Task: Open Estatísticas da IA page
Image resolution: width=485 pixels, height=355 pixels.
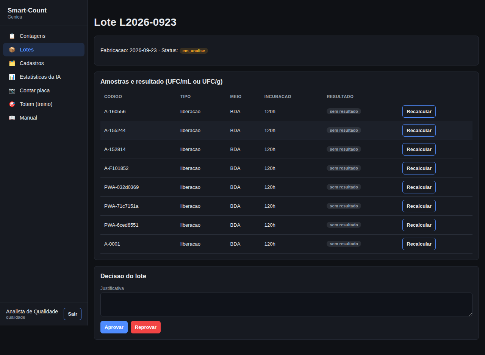Action: point(44,77)
